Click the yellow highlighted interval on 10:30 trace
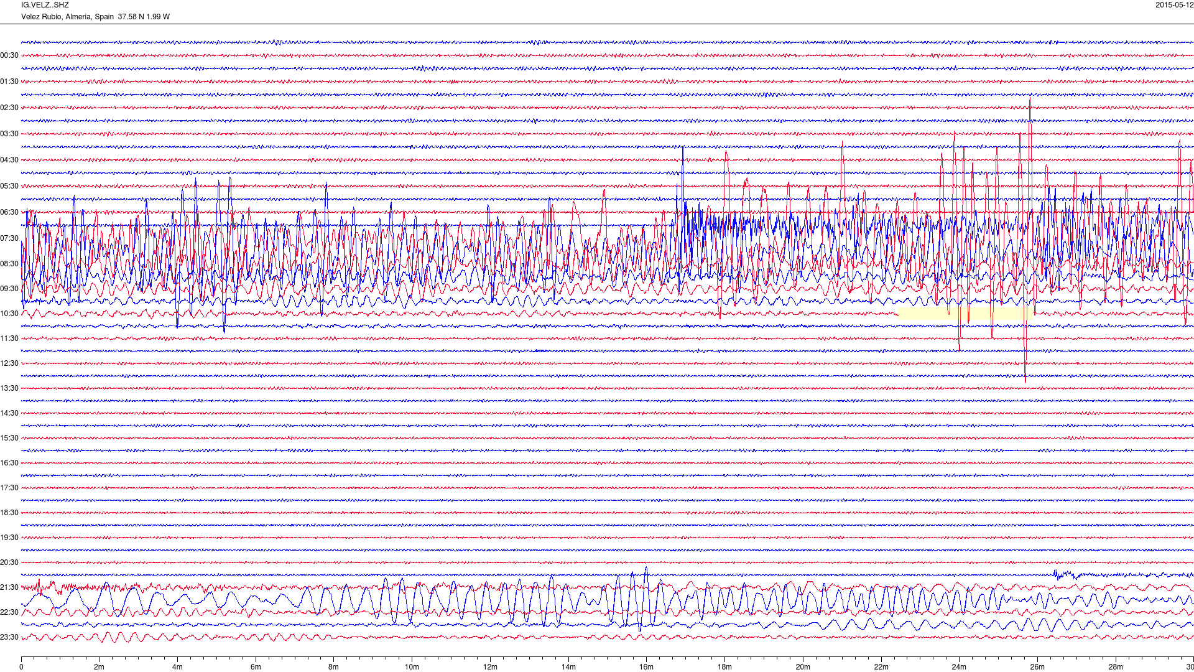 966,314
